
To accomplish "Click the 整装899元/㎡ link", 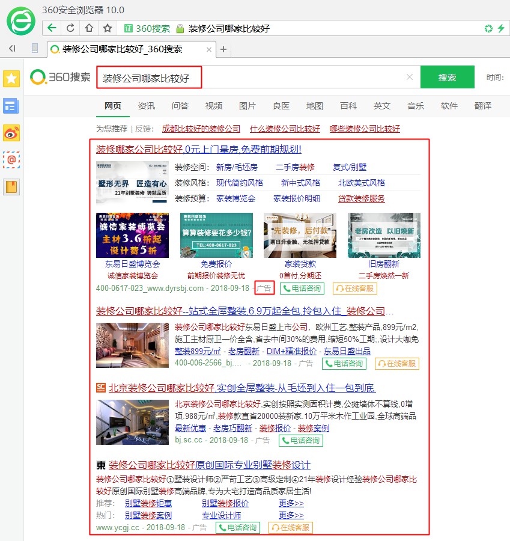I will click(198, 351).
